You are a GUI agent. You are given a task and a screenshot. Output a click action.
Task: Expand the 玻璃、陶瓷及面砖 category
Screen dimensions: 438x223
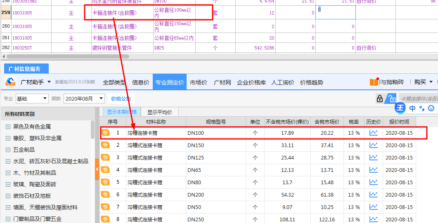(8, 184)
